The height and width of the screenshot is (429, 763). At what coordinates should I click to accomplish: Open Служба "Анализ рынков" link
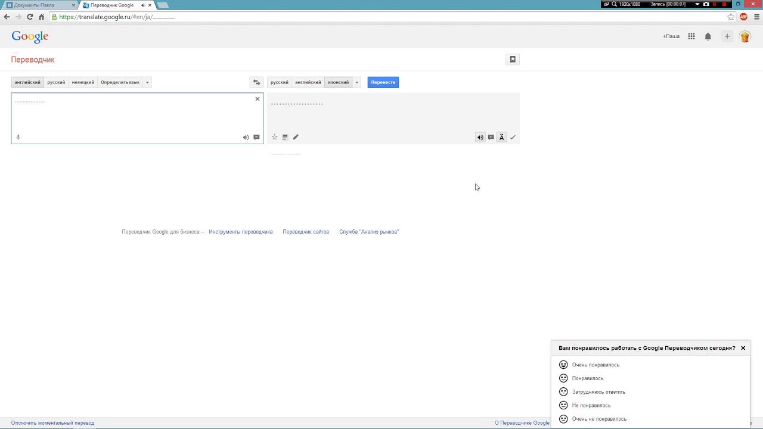369,232
